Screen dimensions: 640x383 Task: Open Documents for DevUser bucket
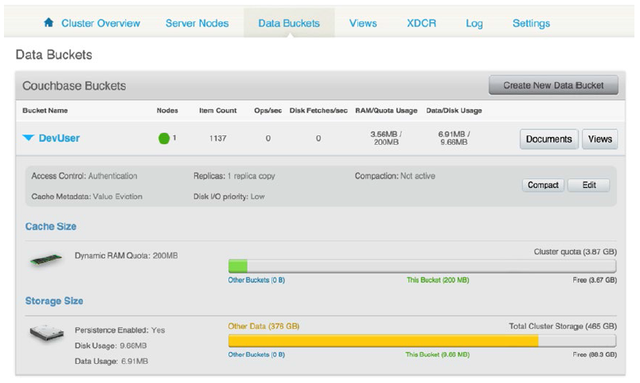tap(549, 139)
